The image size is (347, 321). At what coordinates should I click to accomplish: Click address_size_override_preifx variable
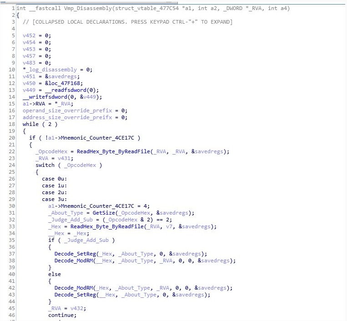67,117
